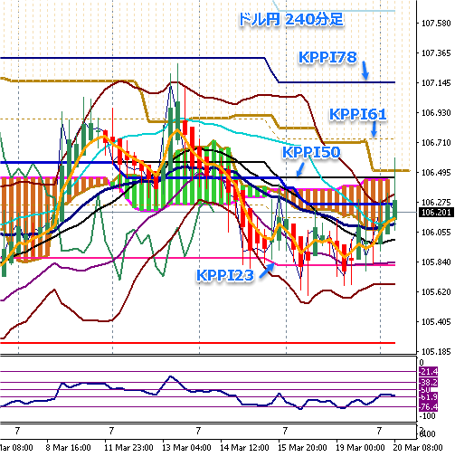The height and width of the screenshot is (457, 455).
Task: Select the 14 Mar 12:00 time label
Action: [244, 447]
